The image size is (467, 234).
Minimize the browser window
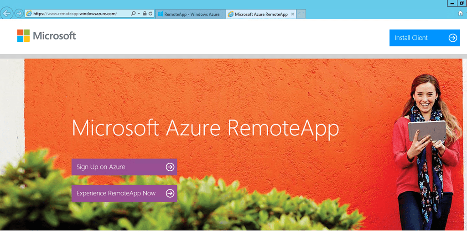(452, 3)
